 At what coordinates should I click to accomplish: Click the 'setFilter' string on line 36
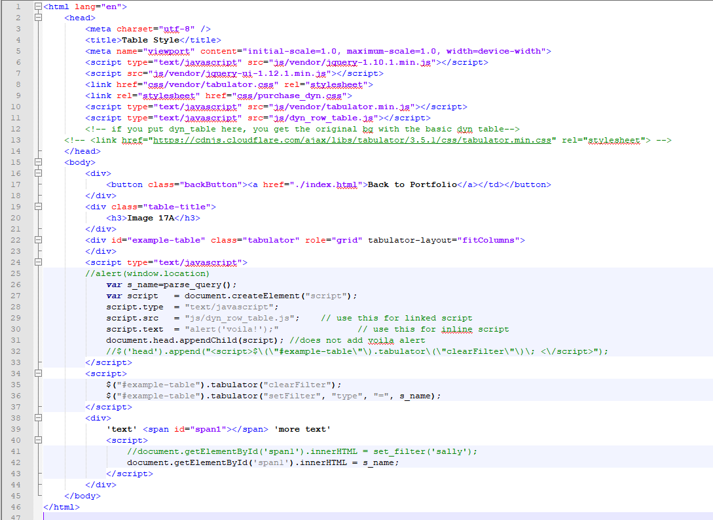[x=292, y=396]
